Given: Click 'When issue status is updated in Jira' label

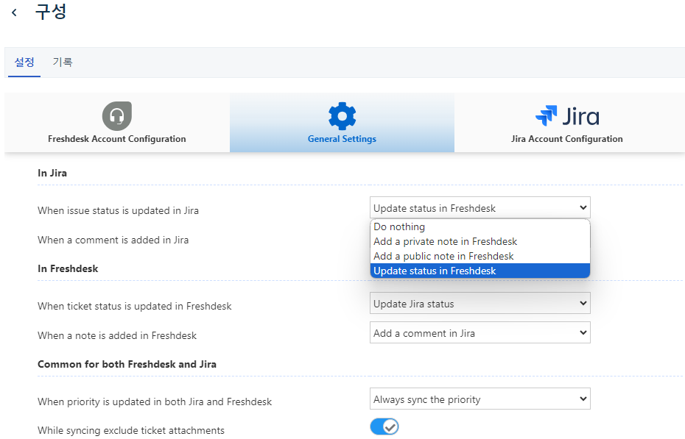Looking at the screenshot, I should click(x=118, y=210).
